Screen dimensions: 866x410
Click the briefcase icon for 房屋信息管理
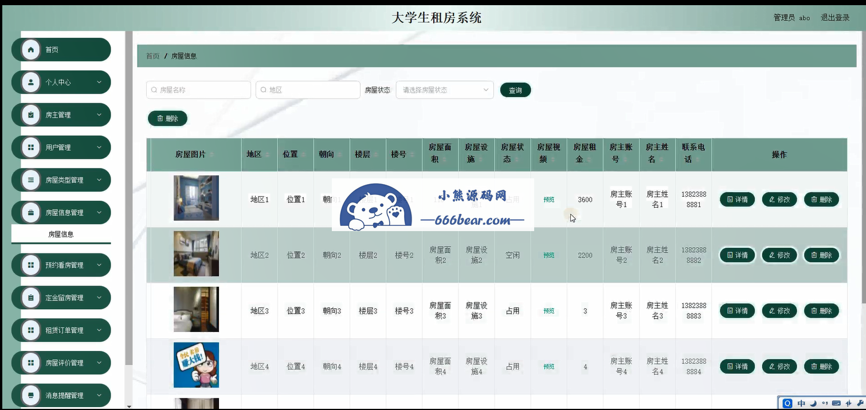pyautogui.click(x=30, y=213)
